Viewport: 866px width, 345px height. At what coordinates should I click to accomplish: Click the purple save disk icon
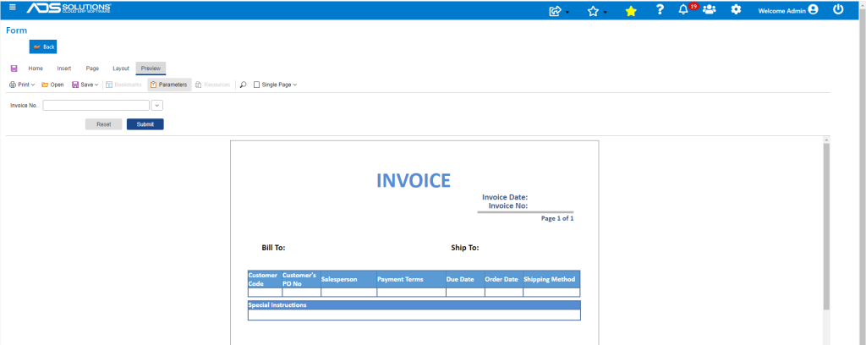14,68
